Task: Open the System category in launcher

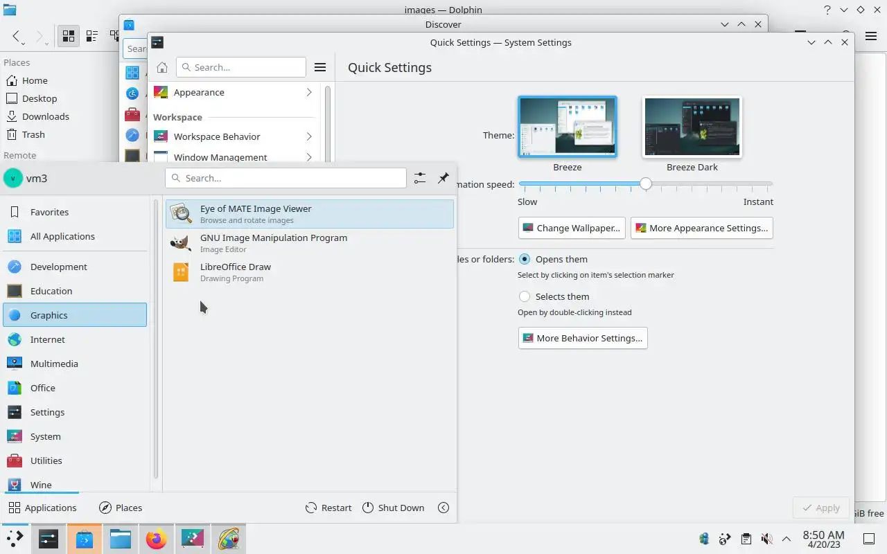Action: [x=75, y=436]
